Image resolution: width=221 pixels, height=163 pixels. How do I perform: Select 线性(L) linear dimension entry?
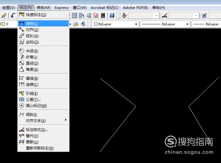(43, 24)
